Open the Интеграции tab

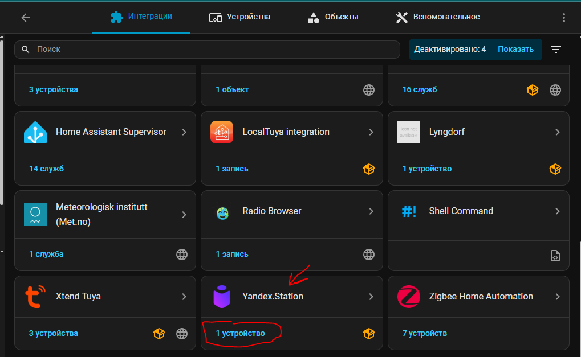click(x=141, y=17)
